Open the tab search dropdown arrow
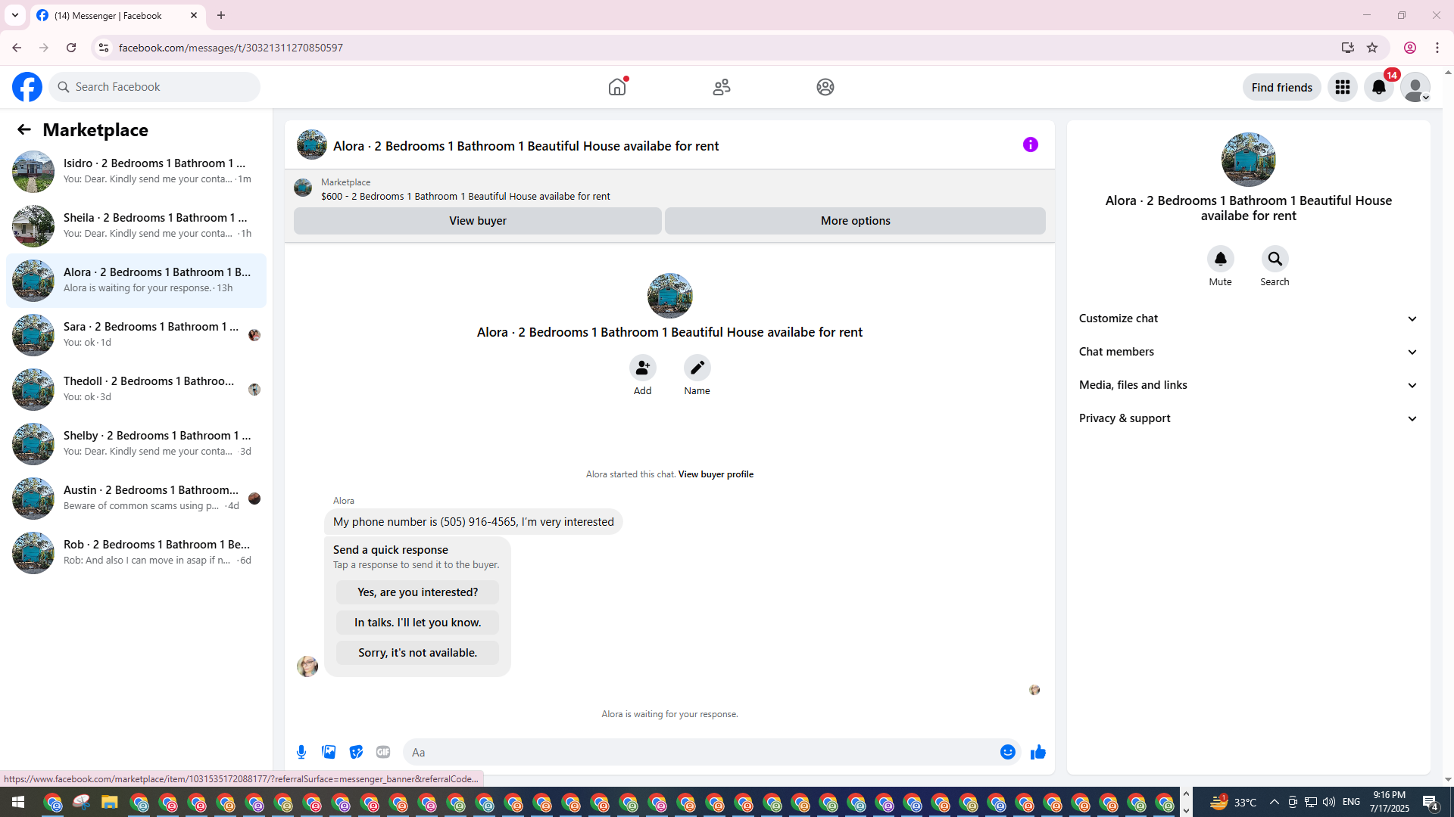This screenshot has height=817, width=1454. tap(15, 15)
